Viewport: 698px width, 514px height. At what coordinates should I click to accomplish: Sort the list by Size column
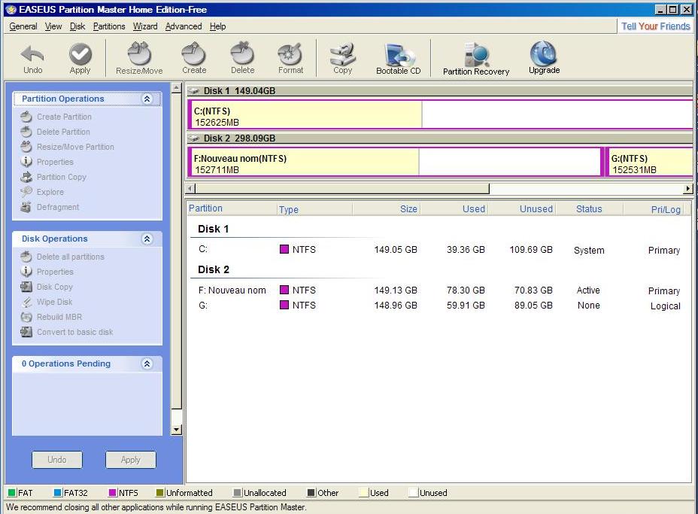coord(386,208)
